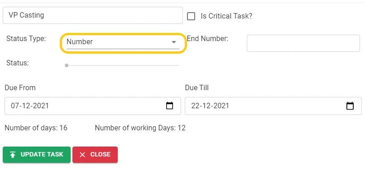The height and width of the screenshot is (184, 365).
Task: Click the 'Status Type:' label
Action: click(x=26, y=39)
